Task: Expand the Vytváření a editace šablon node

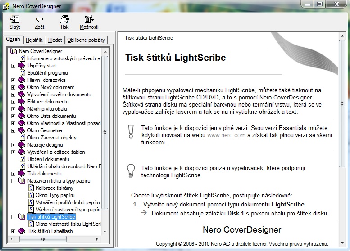Action: pyautogui.click(x=13, y=152)
